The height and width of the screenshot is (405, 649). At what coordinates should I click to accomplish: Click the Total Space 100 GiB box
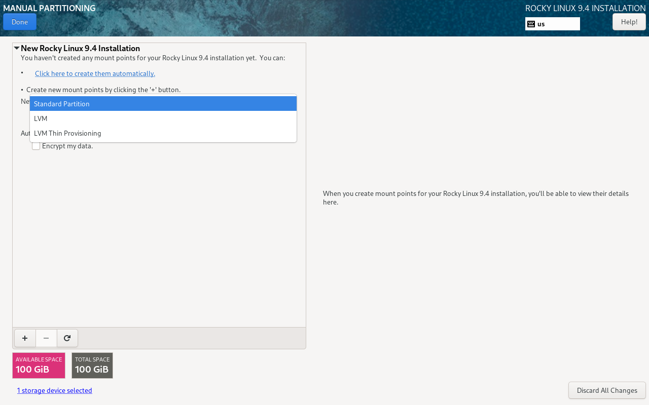click(x=92, y=366)
